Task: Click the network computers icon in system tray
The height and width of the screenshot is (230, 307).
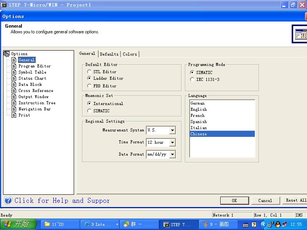Action: pyautogui.click(x=284, y=224)
